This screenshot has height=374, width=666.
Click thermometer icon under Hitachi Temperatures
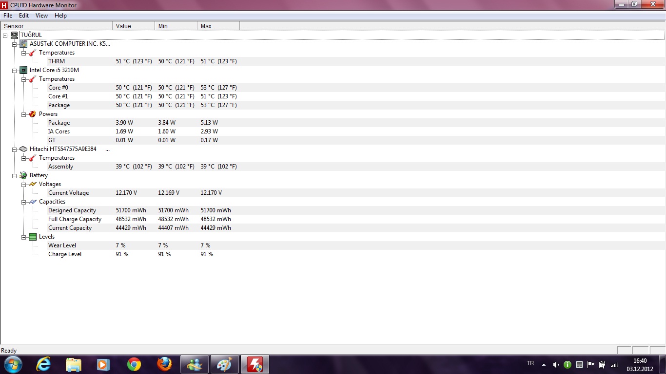pos(33,158)
